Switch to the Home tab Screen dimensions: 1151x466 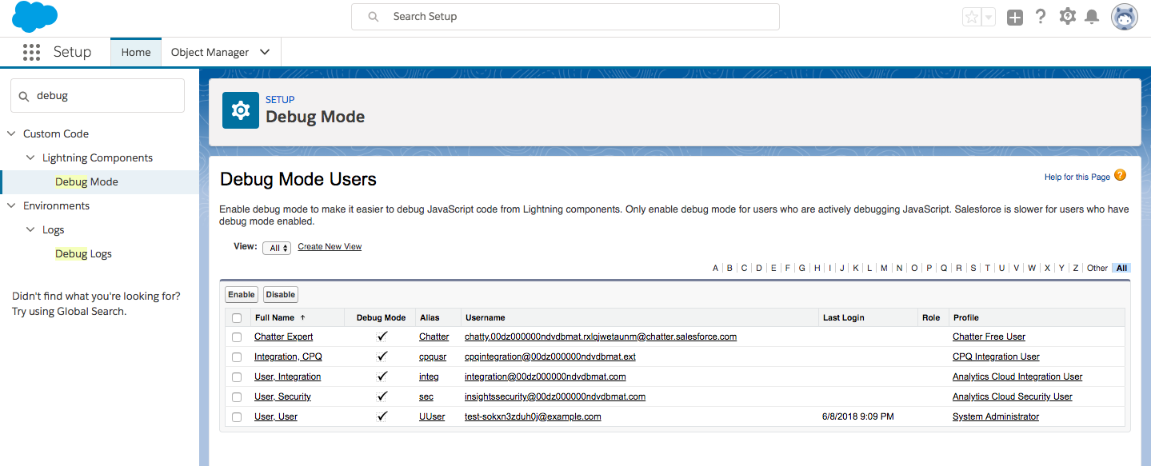pyautogui.click(x=136, y=52)
